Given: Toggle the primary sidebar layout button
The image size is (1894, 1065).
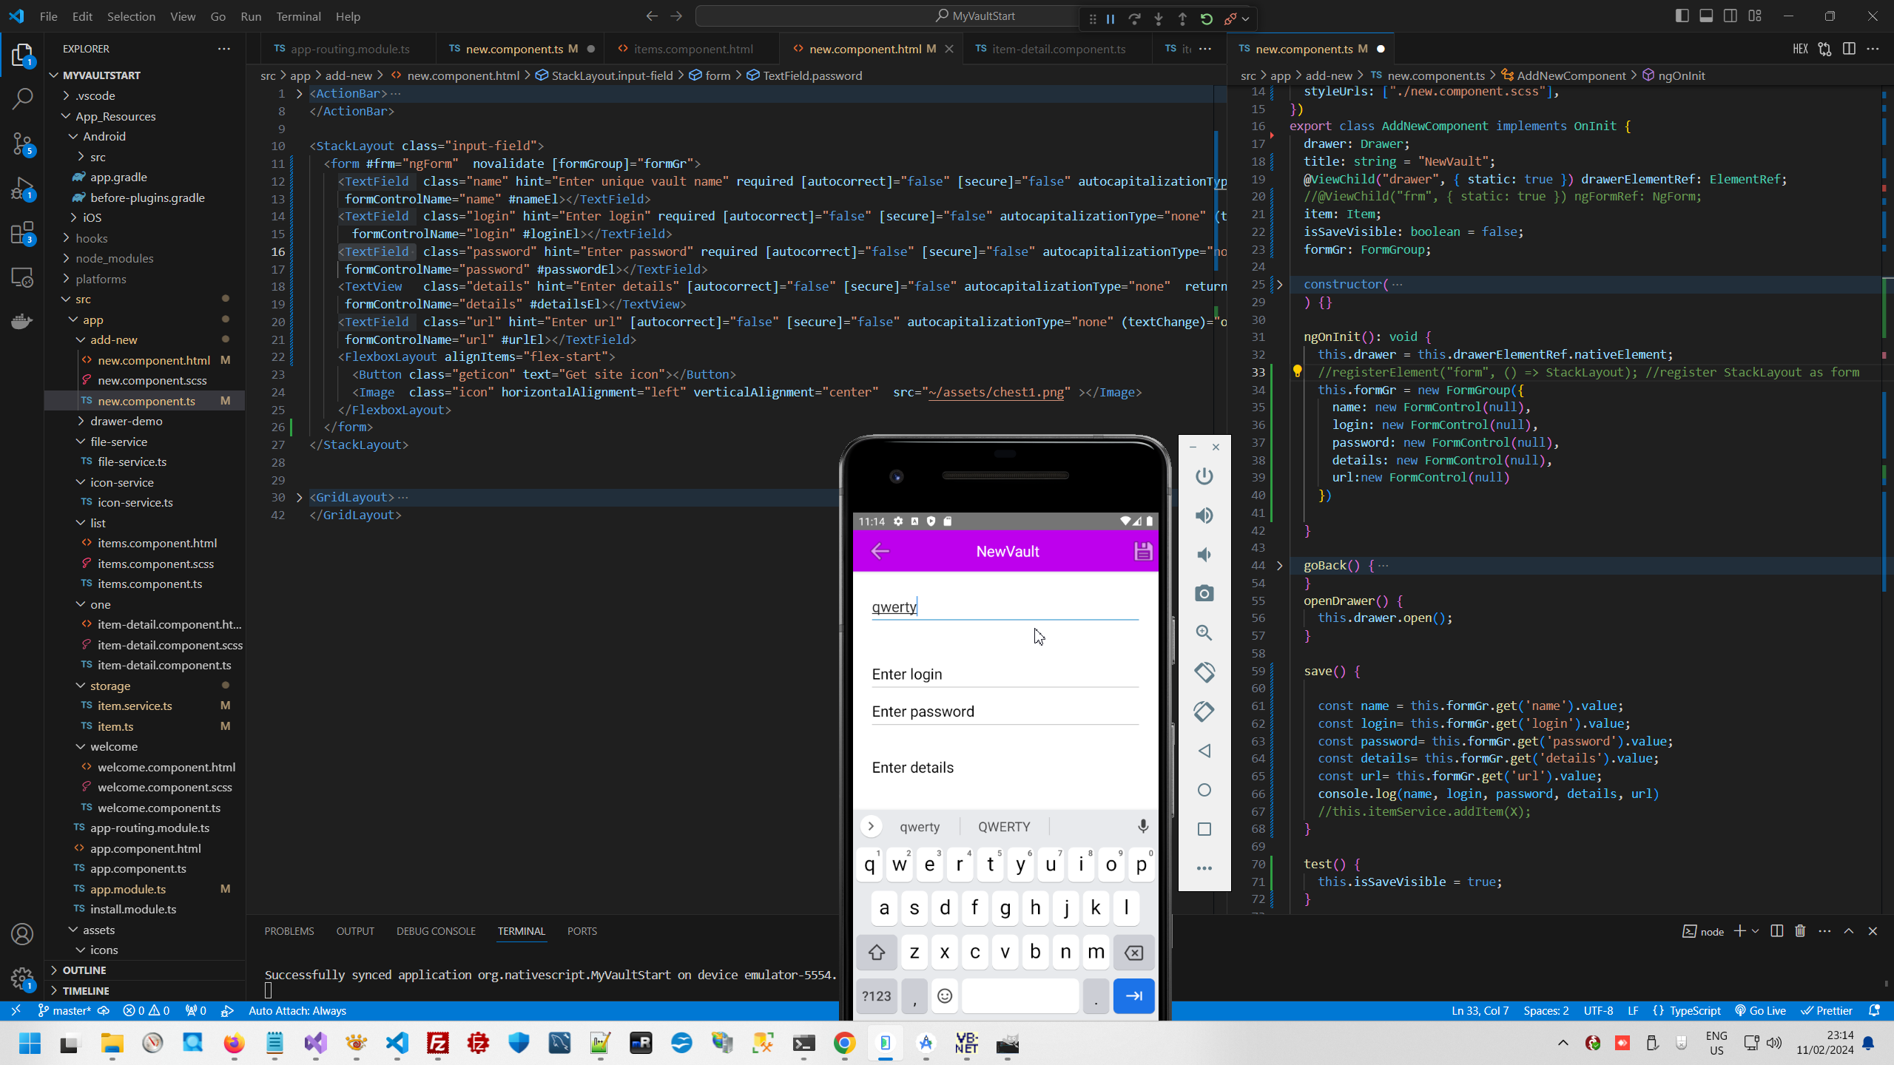Looking at the screenshot, I should (x=1682, y=16).
